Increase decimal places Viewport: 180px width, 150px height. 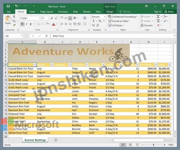[93, 25]
